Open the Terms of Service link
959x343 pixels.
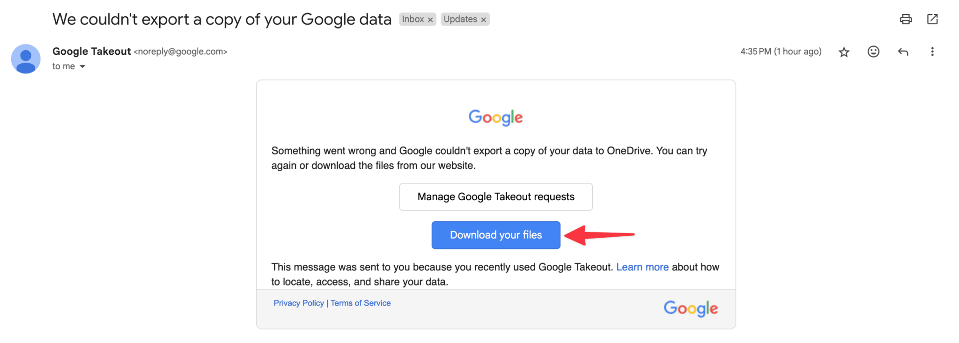361,303
